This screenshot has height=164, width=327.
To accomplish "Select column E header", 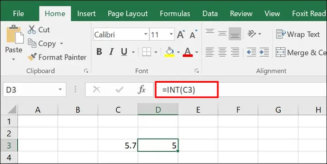I will click(x=198, y=109).
